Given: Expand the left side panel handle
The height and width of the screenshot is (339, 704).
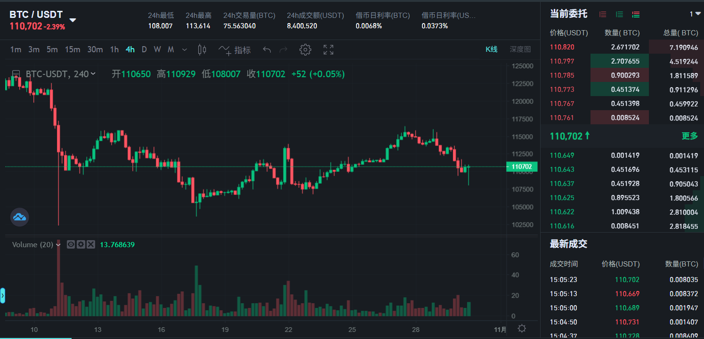Looking at the screenshot, I should 2,295.
